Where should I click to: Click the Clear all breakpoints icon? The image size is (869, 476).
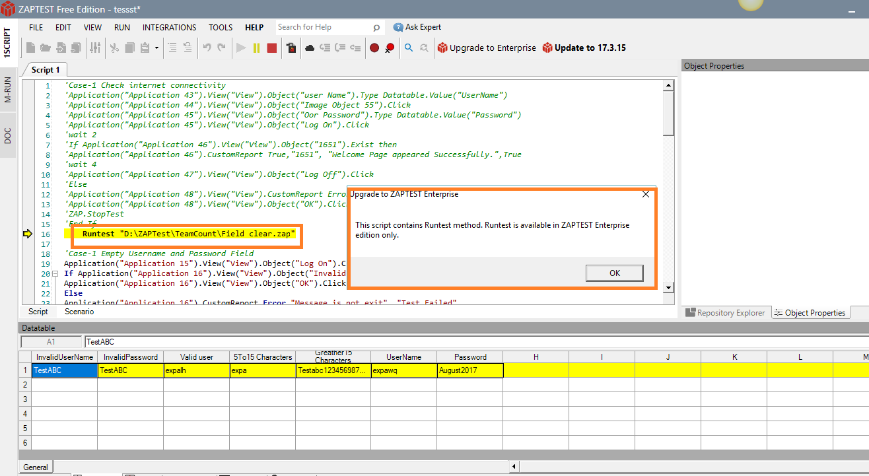390,48
